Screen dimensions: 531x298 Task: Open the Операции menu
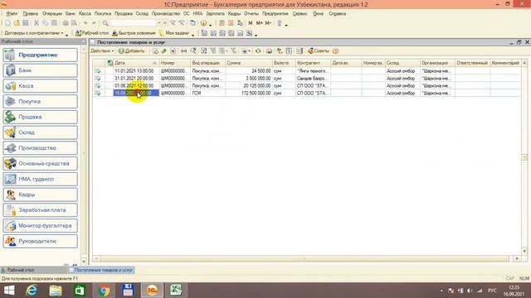[52, 13]
